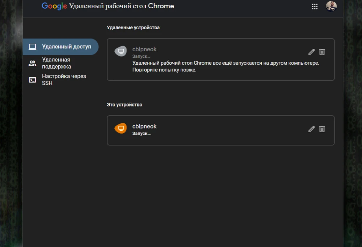Delete the remote device with trash icon
362x247 pixels.
click(x=322, y=52)
